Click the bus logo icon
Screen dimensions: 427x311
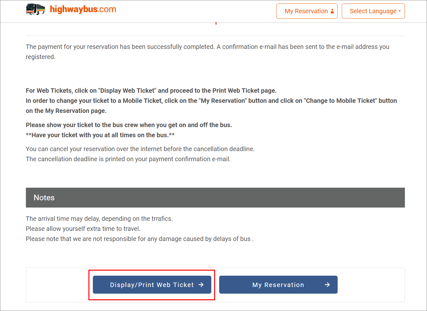[x=35, y=9]
